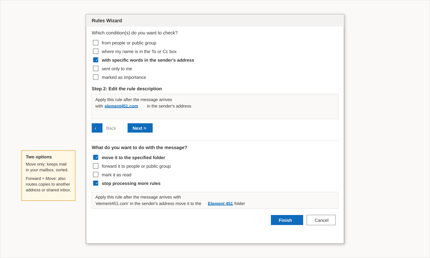Image resolution: width=430 pixels, height=258 pixels.
Task: Tick the 'sent only to me' checkbox
Action: (96, 68)
